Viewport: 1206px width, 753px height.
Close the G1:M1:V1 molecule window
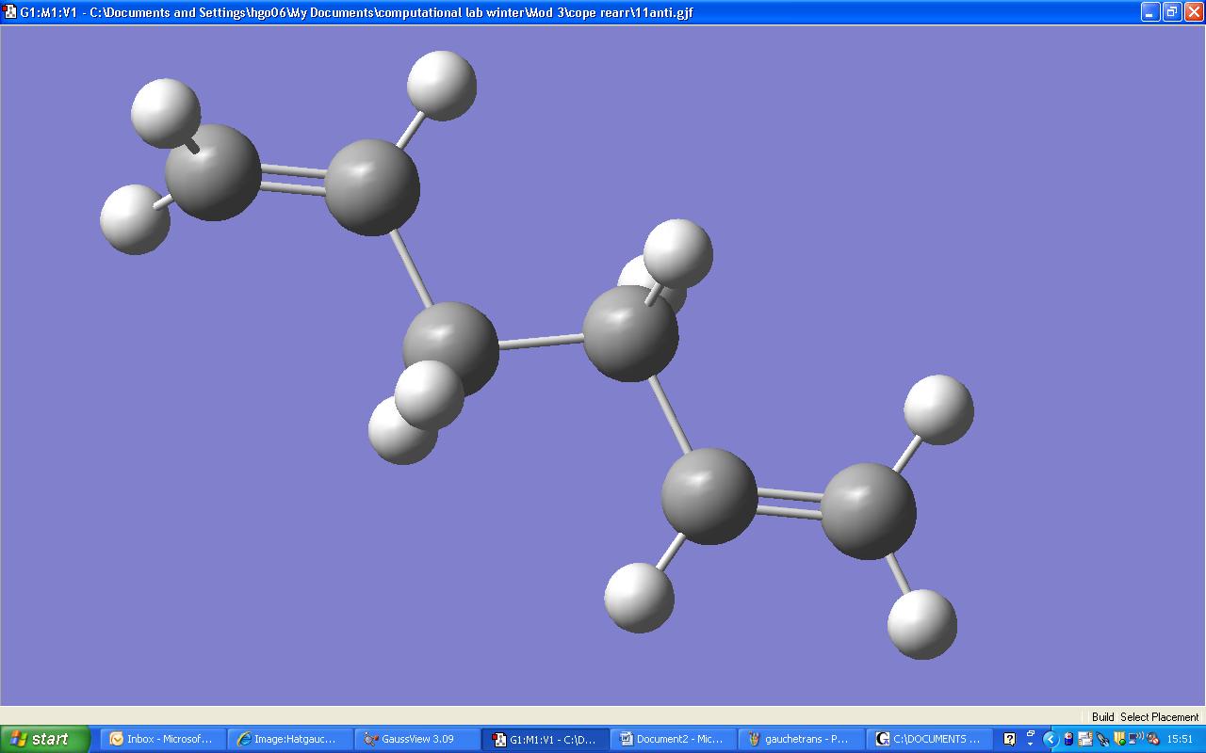pos(1193,12)
